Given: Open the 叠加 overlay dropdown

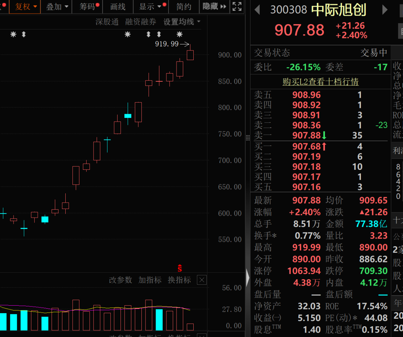Looking at the screenshot, I should (57, 7).
